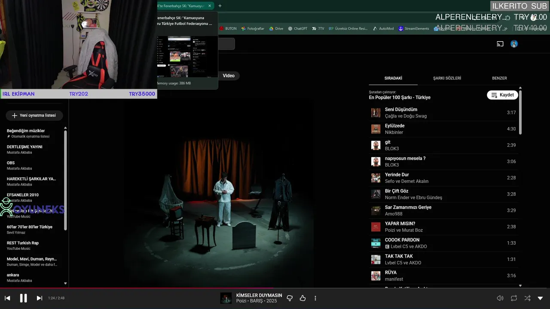The width and height of the screenshot is (550, 309).
Task: Cast to a device
Action: pyautogui.click(x=500, y=44)
